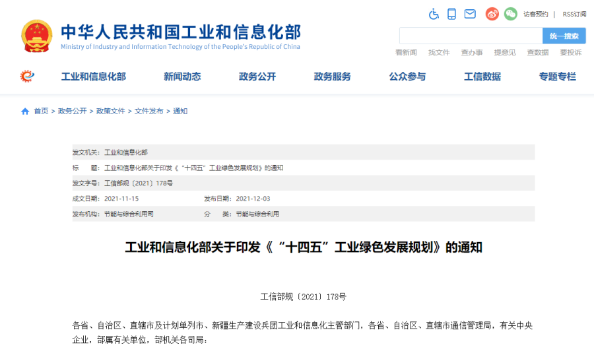Open the Weibo social icon
594x353 pixels.
[x=492, y=14]
